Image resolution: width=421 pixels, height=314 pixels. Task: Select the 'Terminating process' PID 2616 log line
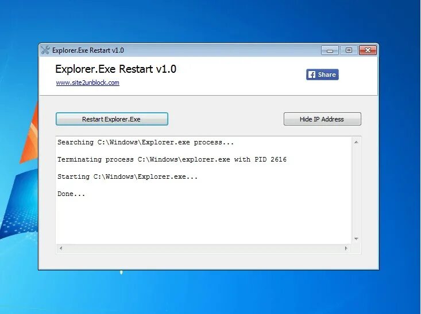coord(172,159)
